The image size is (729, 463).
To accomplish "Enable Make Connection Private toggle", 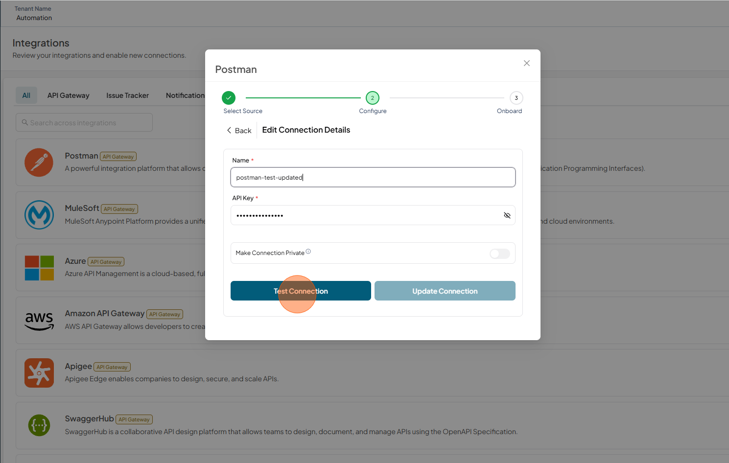I will click(500, 254).
